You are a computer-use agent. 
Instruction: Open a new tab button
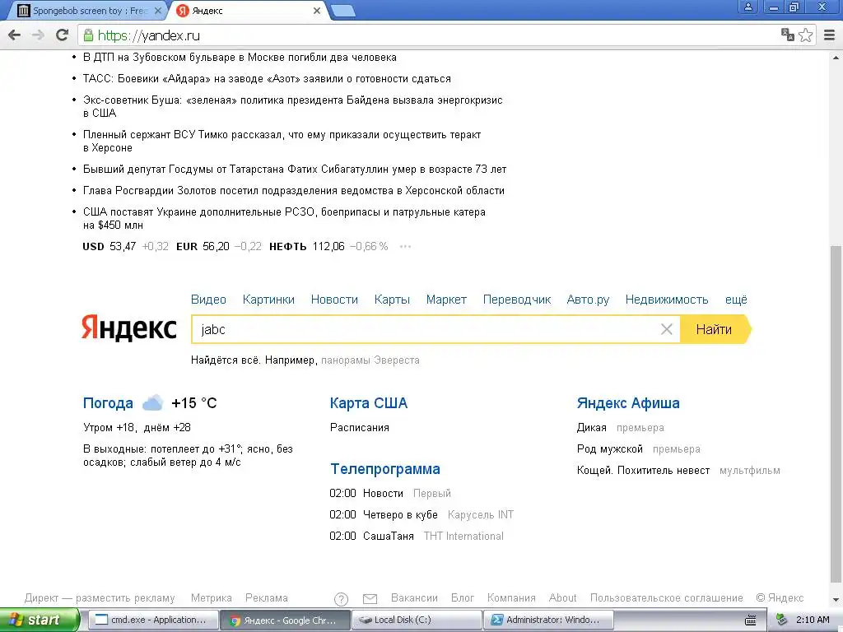coord(342,11)
